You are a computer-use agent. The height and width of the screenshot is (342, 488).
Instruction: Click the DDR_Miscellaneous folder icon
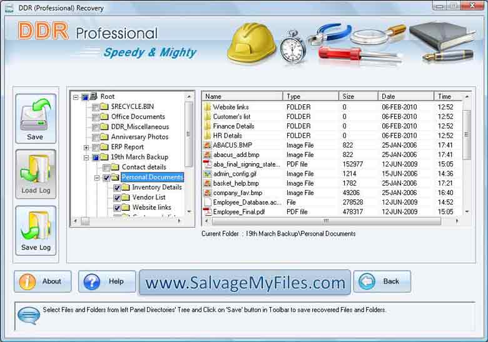click(x=104, y=127)
